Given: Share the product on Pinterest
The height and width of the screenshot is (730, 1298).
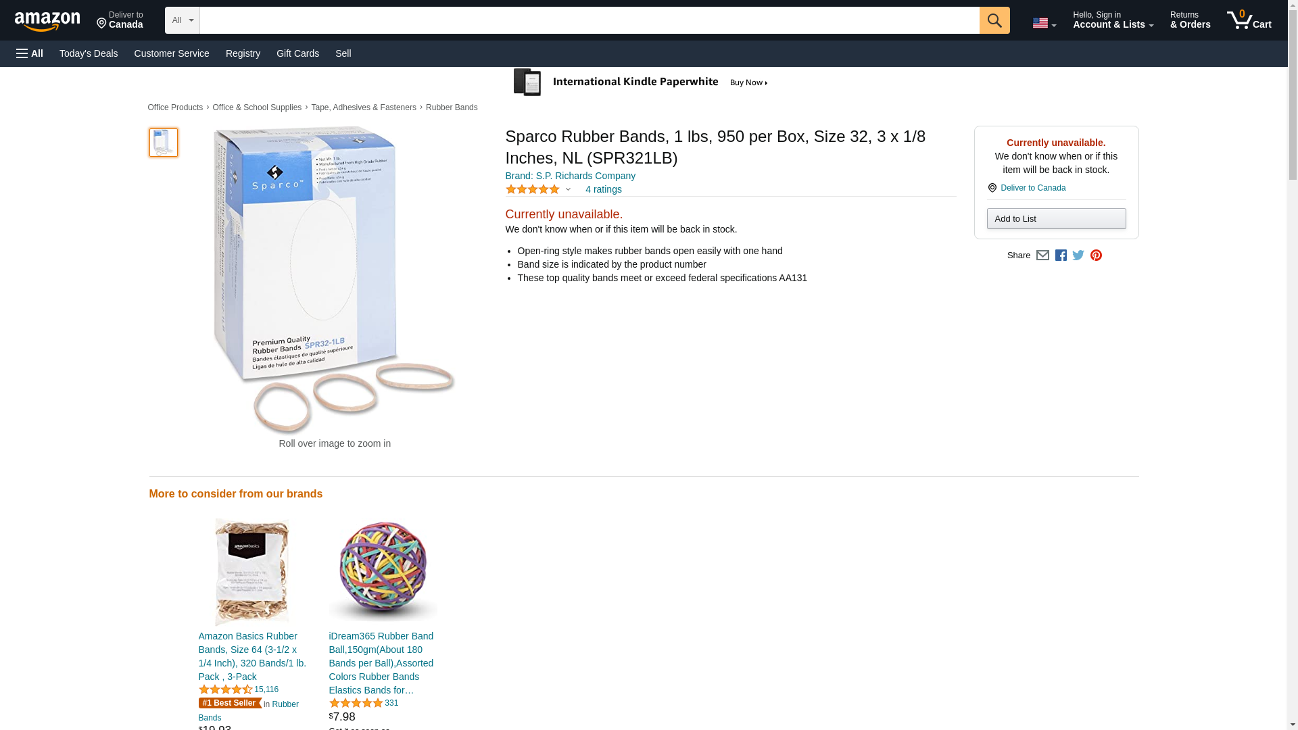Looking at the screenshot, I should coord(1096,255).
